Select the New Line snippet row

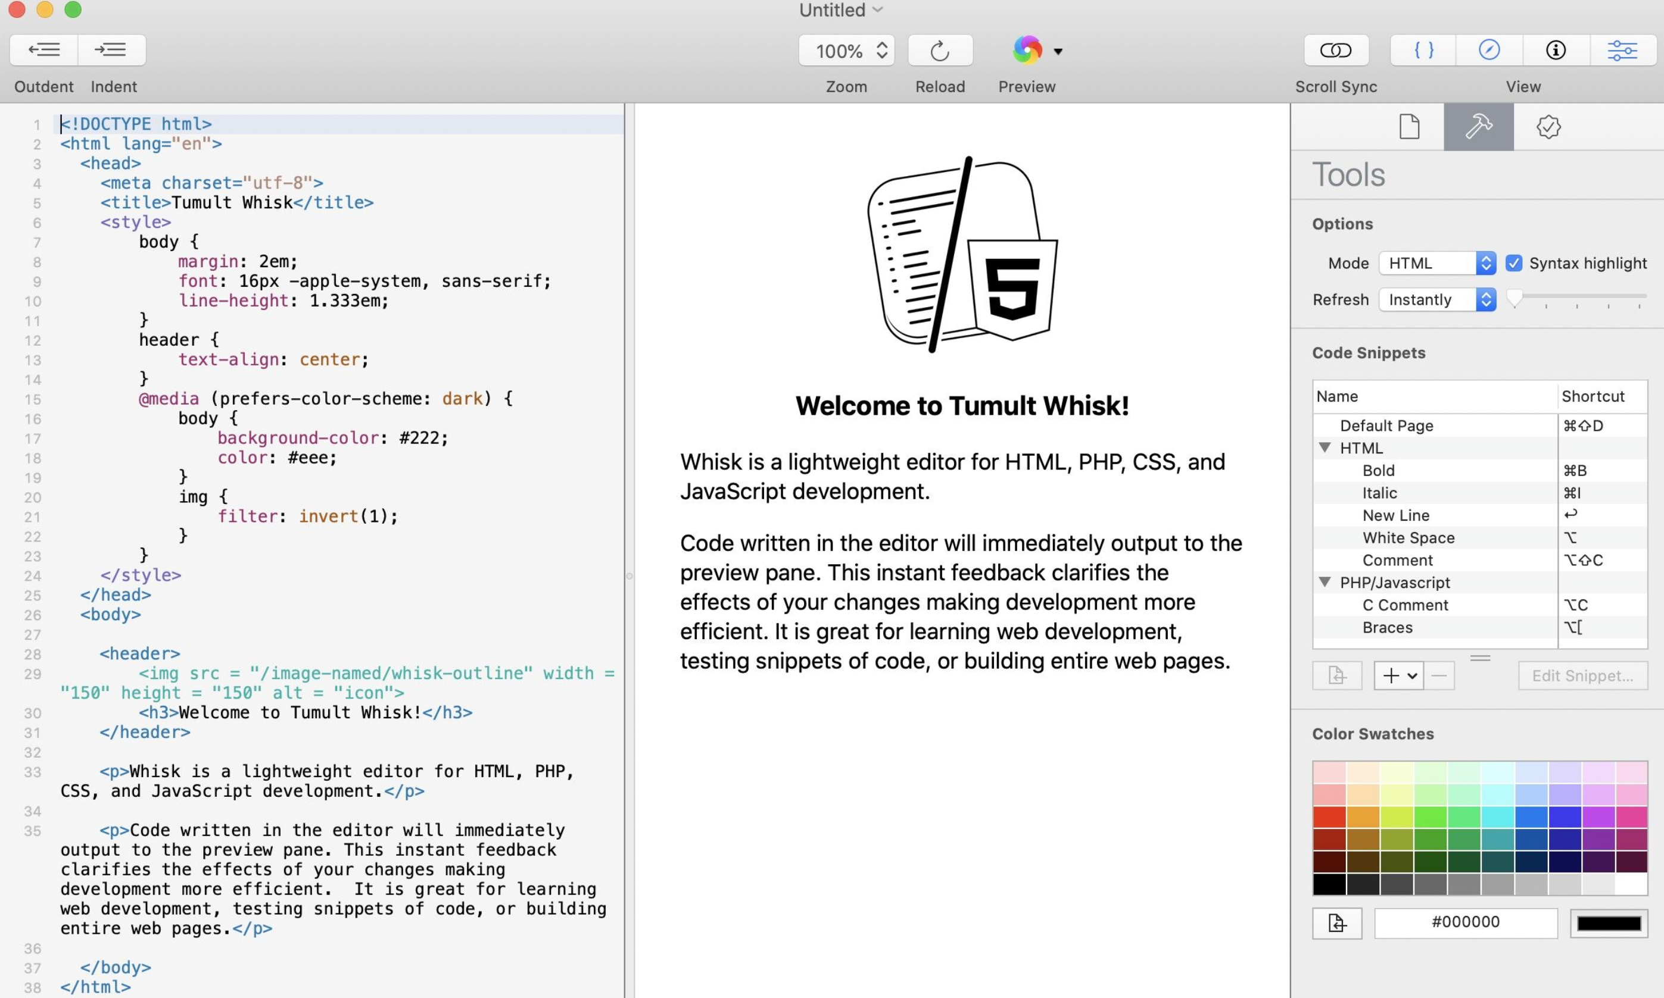1479,515
